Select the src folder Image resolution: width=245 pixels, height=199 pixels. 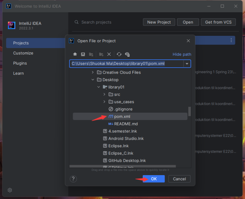coord(114,95)
